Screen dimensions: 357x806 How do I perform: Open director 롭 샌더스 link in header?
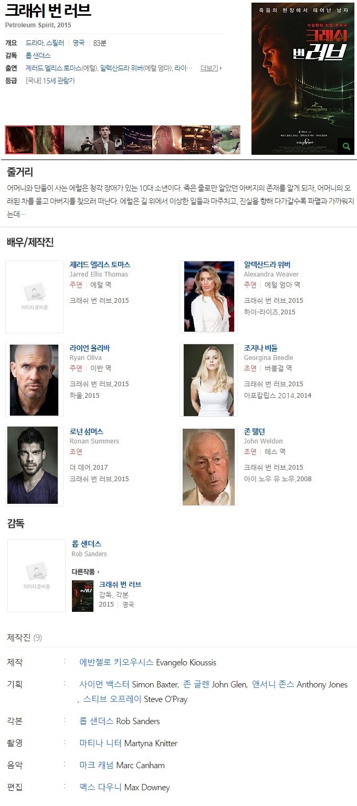pyautogui.click(x=38, y=56)
